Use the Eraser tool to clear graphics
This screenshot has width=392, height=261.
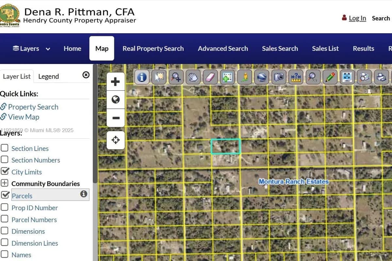(210, 77)
